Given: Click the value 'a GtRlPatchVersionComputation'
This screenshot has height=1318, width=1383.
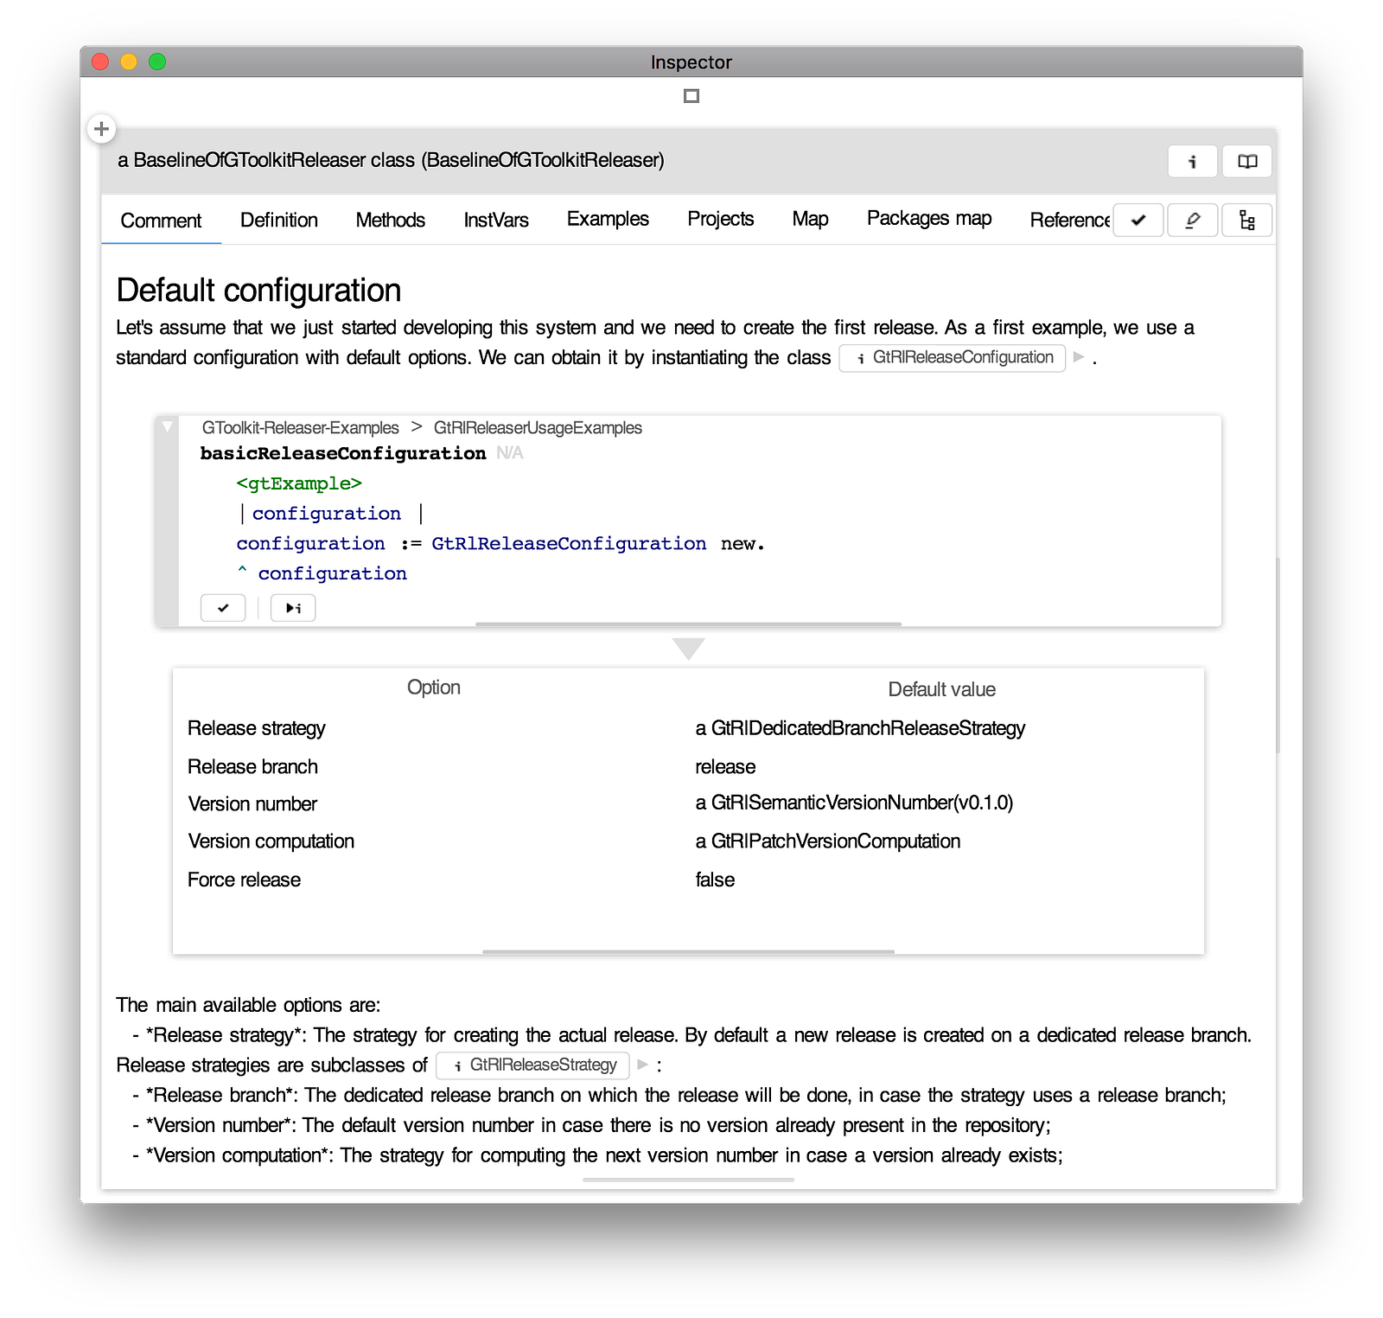Looking at the screenshot, I should [x=828, y=841].
